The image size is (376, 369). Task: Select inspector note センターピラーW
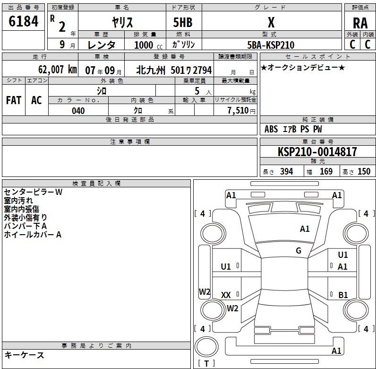click(x=33, y=192)
